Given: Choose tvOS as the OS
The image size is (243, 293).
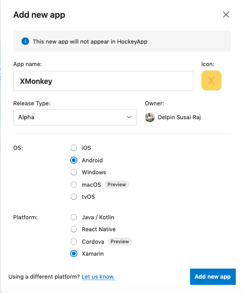Looking at the screenshot, I should (74, 197).
